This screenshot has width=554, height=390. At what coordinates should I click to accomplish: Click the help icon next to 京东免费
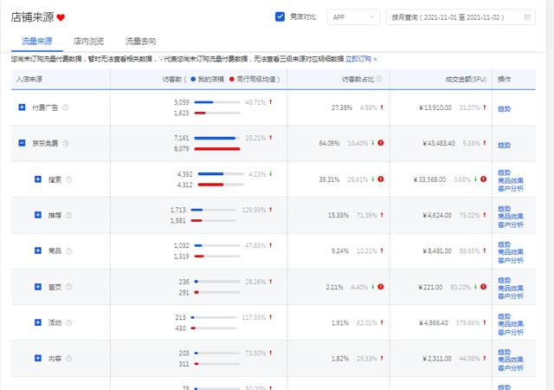pos(66,143)
